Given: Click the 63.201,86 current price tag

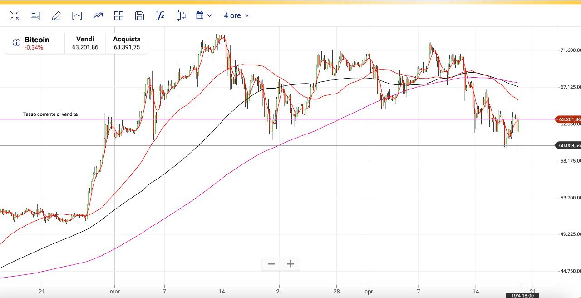Looking at the screenshot, I should tap(568, 119).
